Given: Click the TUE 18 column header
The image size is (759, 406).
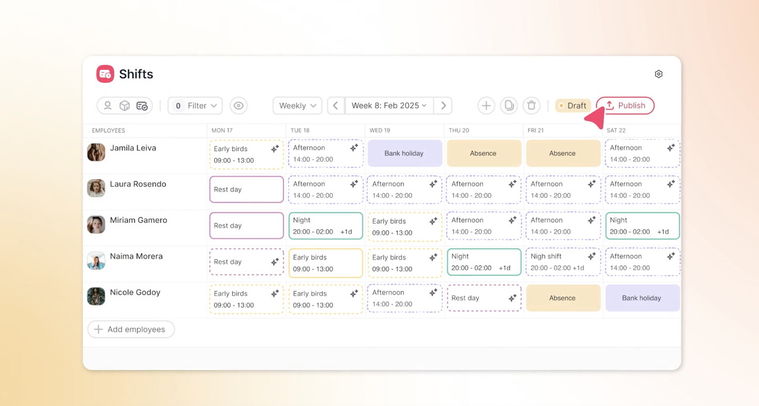Looking at the screenshot, I should (300, 130).
